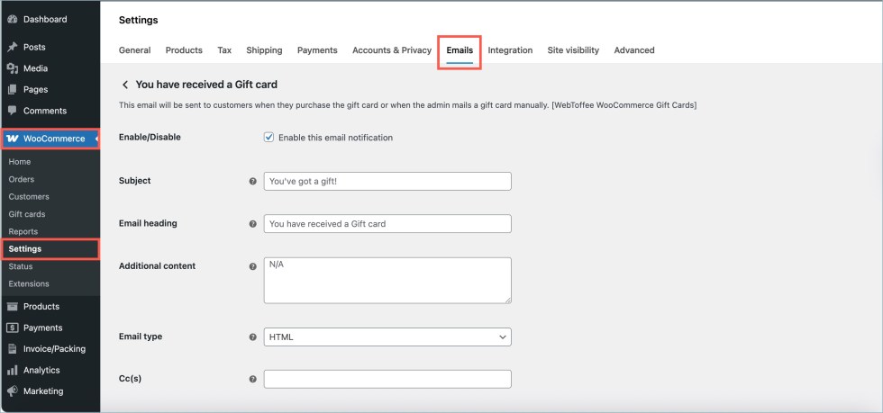The image size is (883, 413).
Task: Open Posts in the sidebar
Action: [x=34, y=48]
